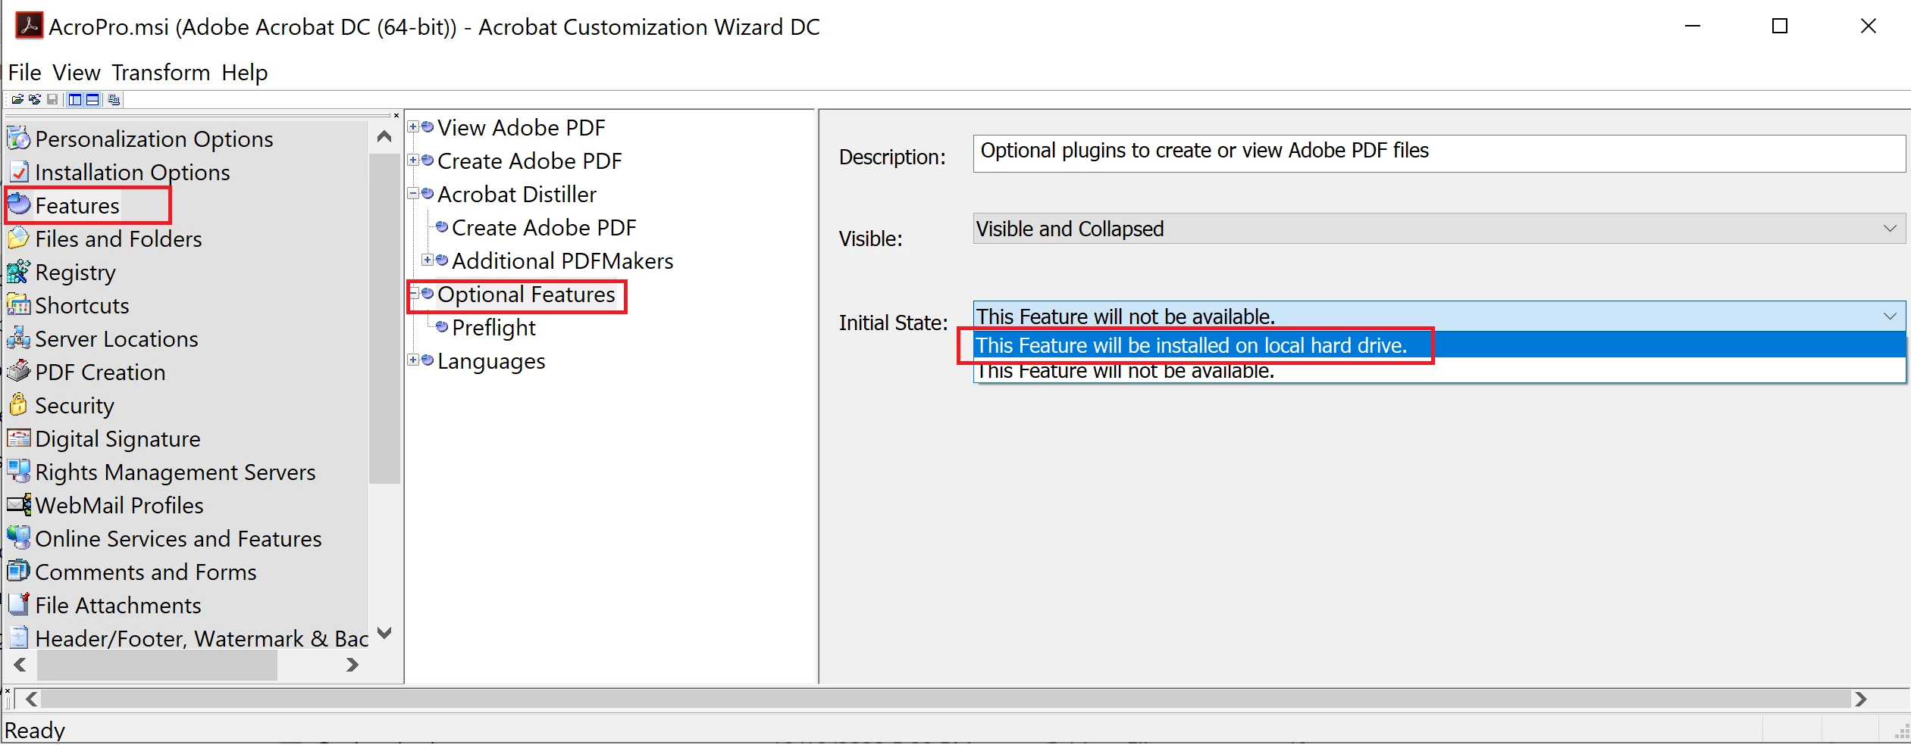This screenshot has width=1911, height=745.
Task: Open the File menu
Action: pos(24,73)
